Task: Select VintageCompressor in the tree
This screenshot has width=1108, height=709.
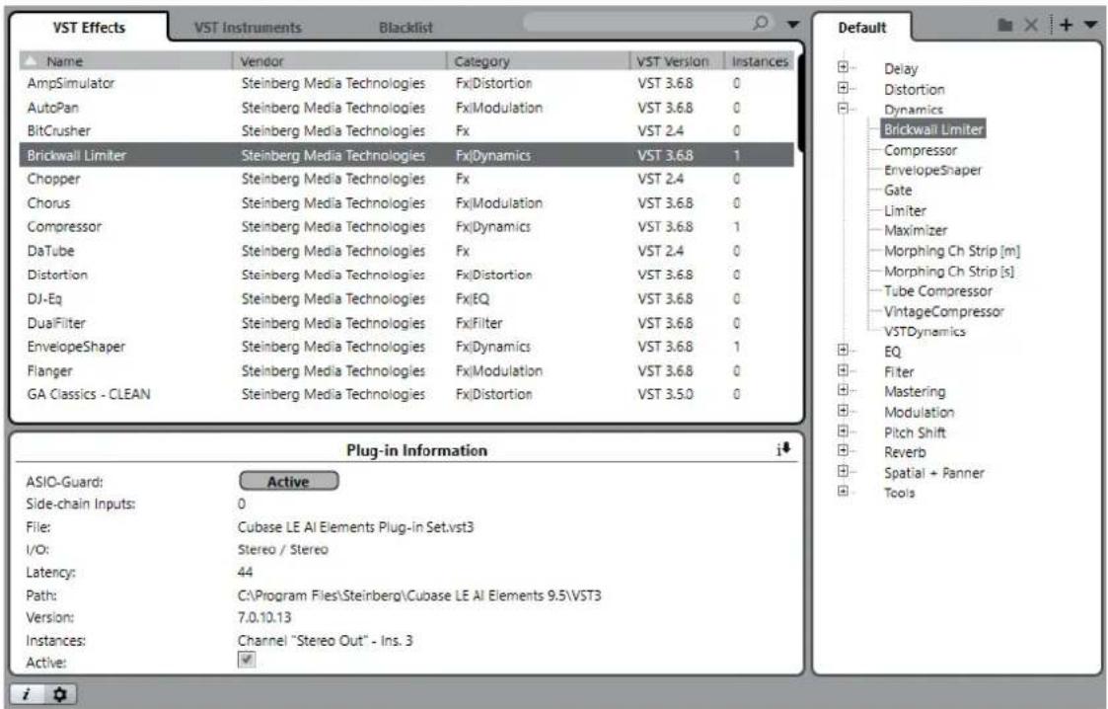Action: tap(943, 311)
